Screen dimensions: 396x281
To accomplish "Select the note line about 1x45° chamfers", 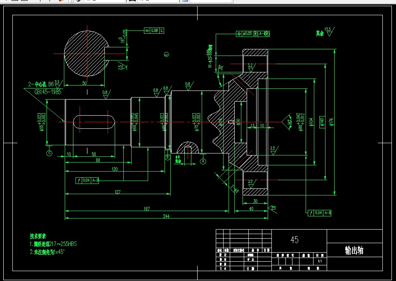I will 48,252.
